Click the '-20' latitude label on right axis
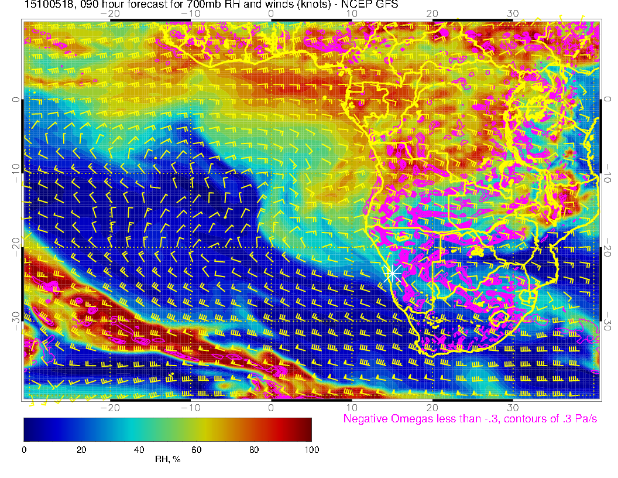 pyautogui.click(x=607, y=247)
